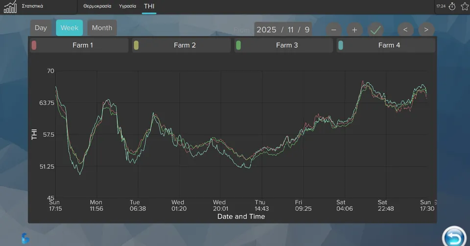Click the day 9 date field
The width and height of the screenshot is (470, 246).
point(307,30)
